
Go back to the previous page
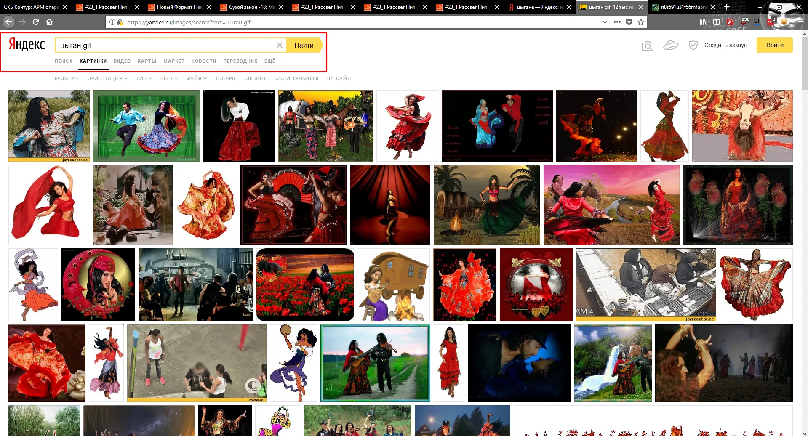(x=9, y=22)
